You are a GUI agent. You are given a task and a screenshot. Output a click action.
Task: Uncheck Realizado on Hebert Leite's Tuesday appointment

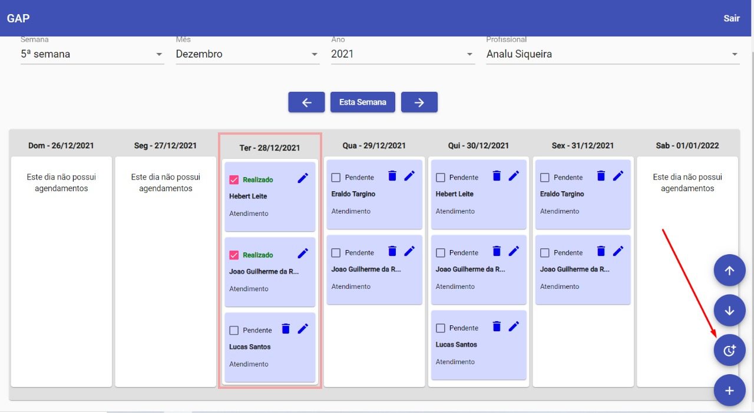234,180
